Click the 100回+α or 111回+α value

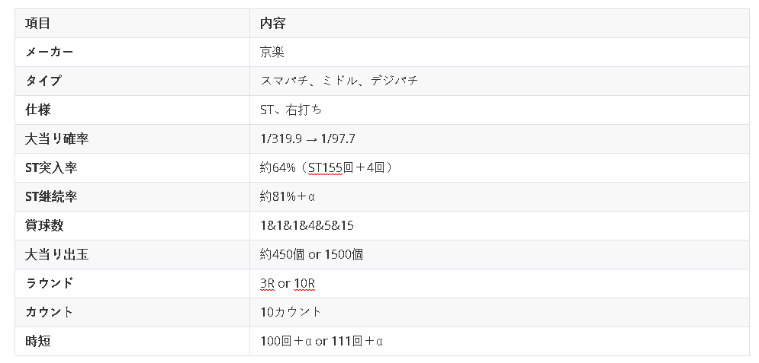321,342
